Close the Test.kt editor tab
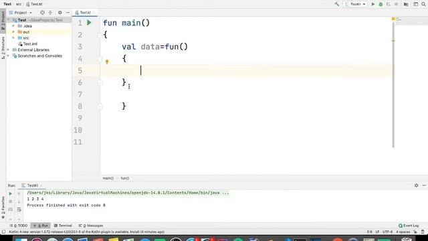The height and width of the screenshot is (241, 428). [x=94, y=13]
